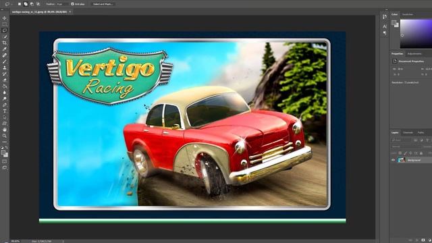Switch to the Swatches tab
This screenshot has height=243, width=432.
[408, 14]
